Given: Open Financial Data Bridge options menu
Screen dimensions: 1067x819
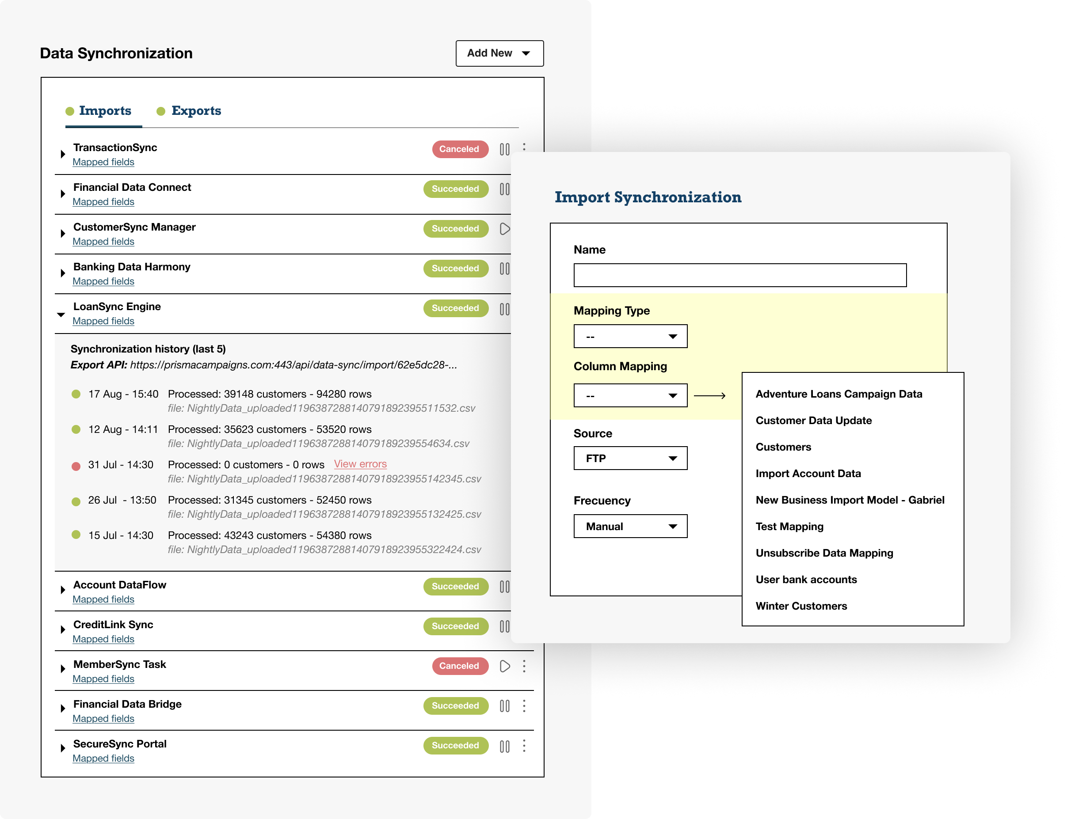Looking at the screenshot, I should [524, 706].
